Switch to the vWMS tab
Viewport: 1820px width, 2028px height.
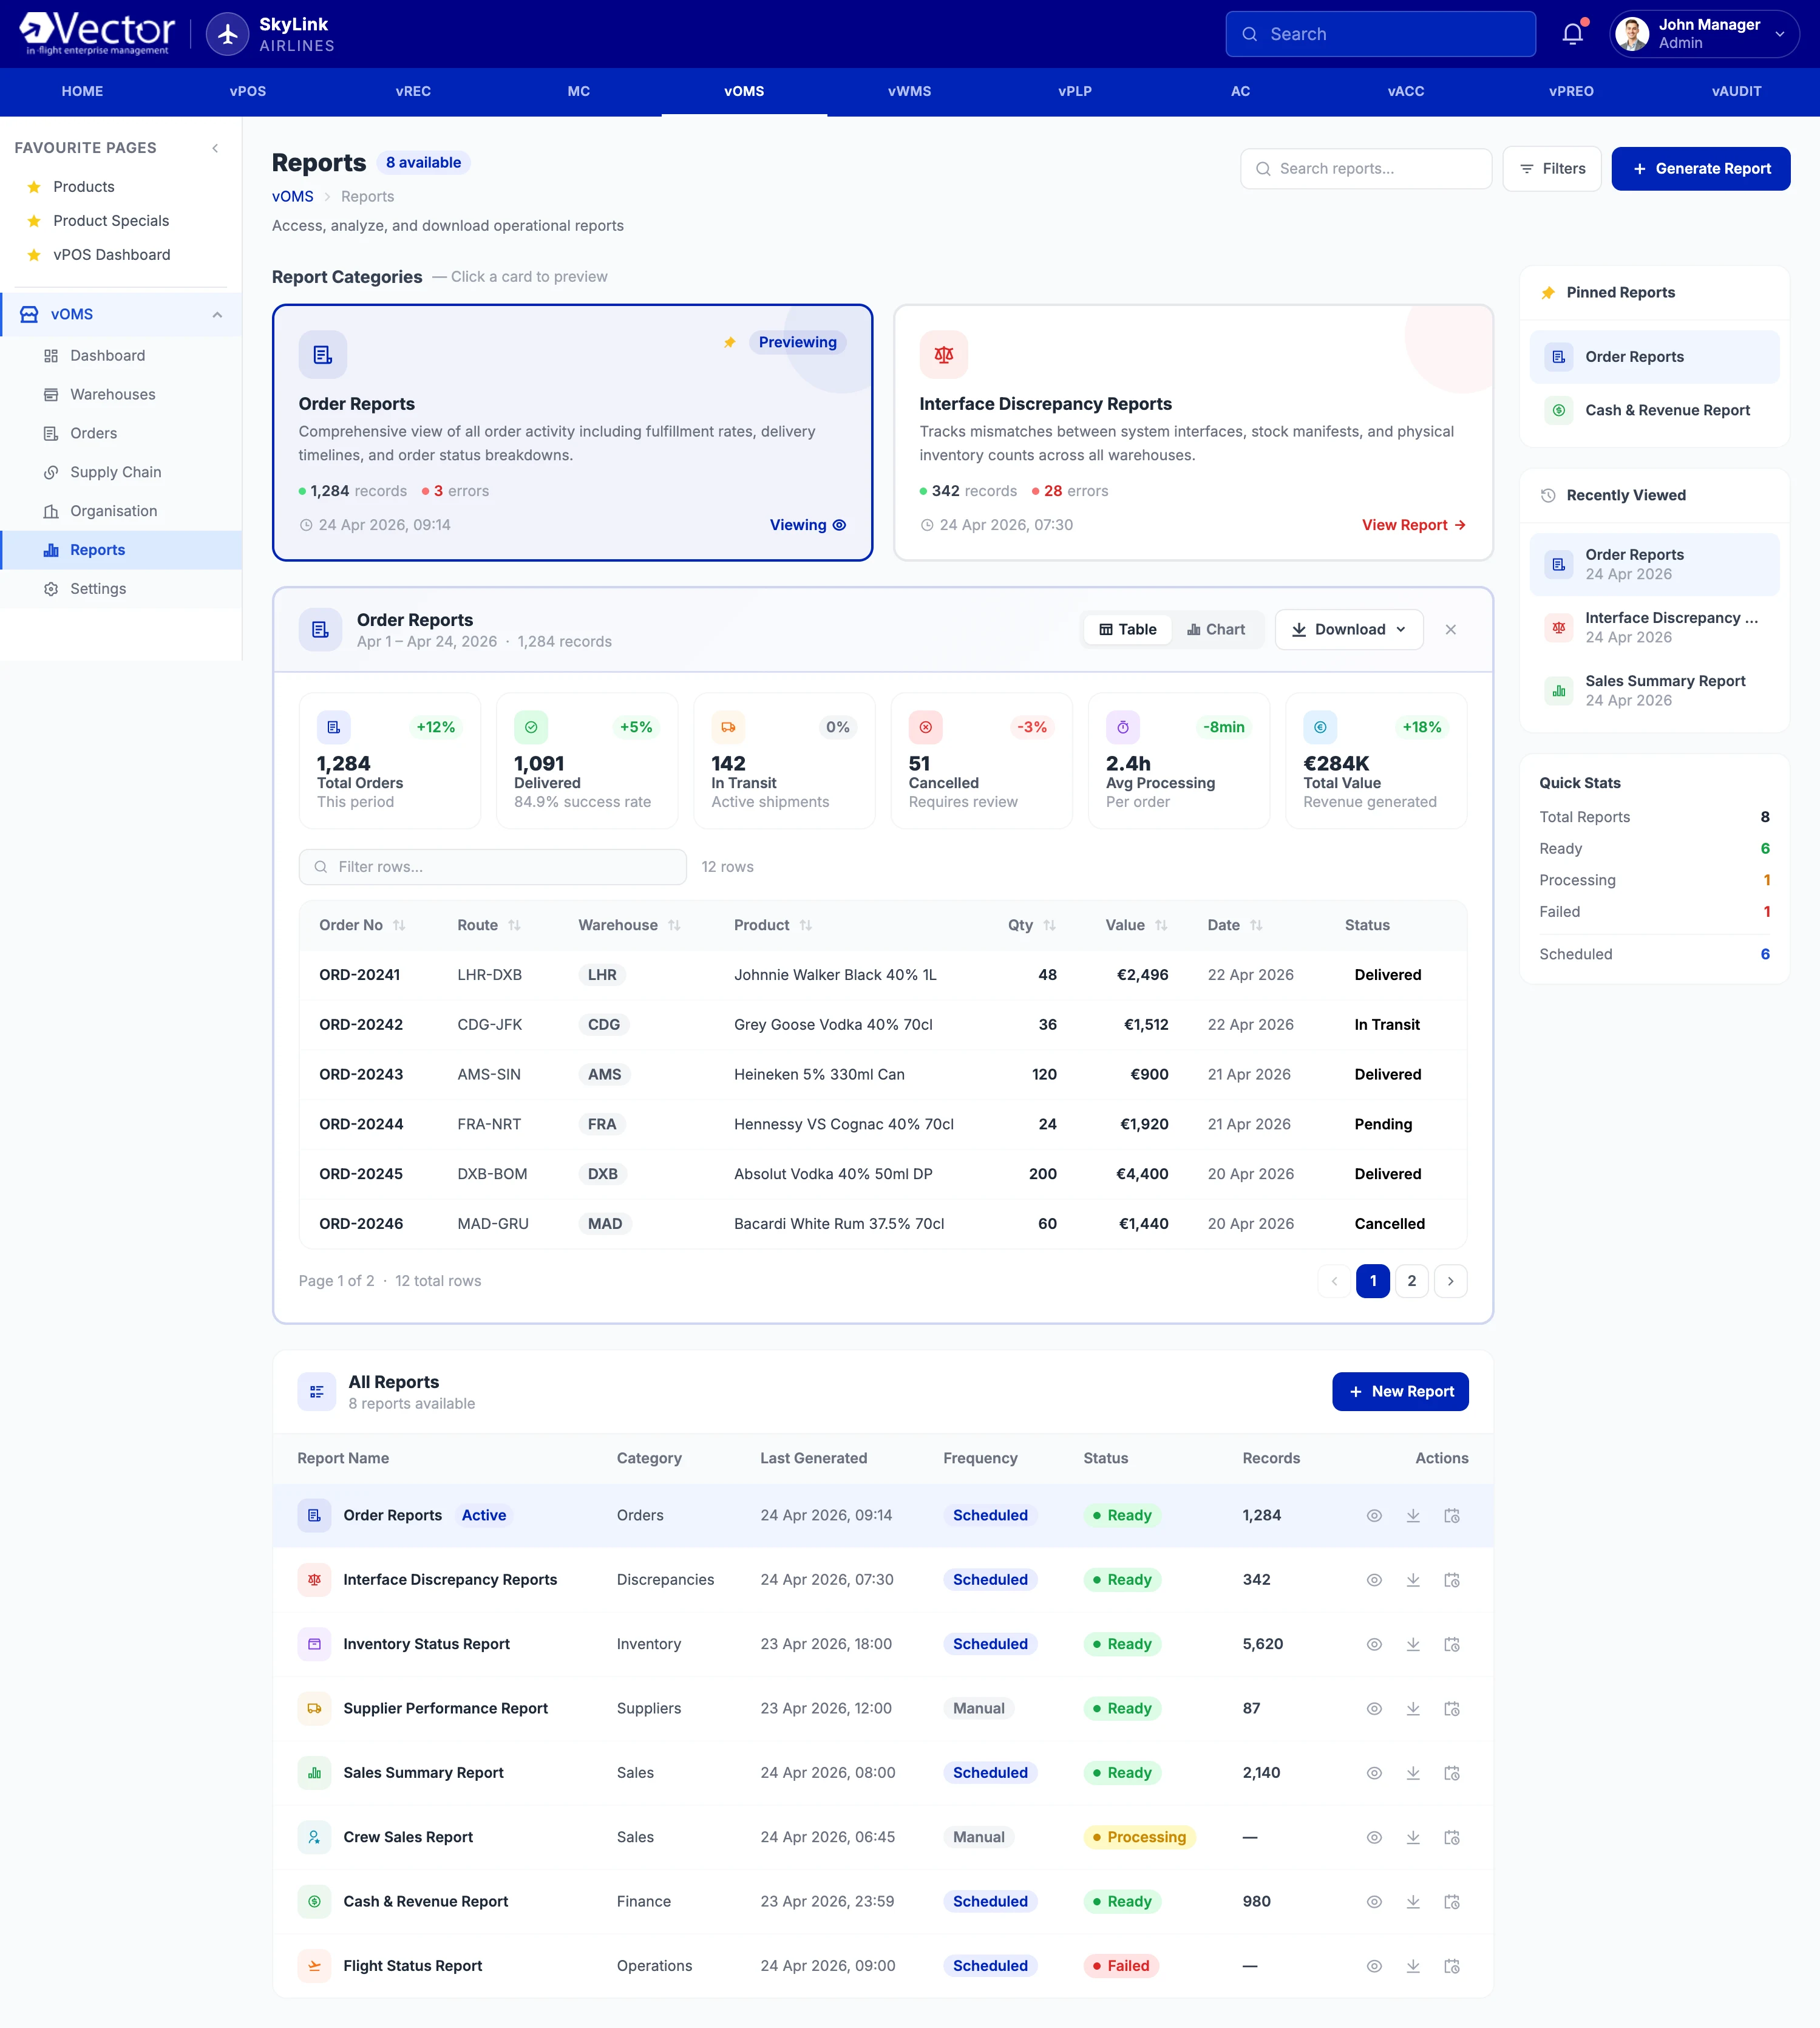(x=909, y=91)
